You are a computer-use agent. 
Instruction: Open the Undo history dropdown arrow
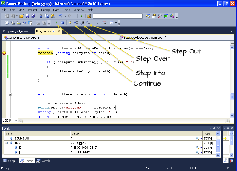65,16
